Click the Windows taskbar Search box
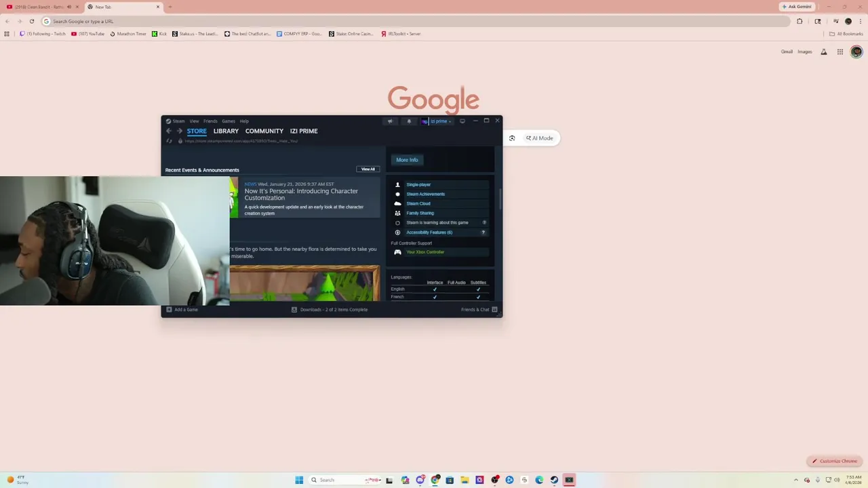Viewport: 868px width, 488px height. (345, 480)
